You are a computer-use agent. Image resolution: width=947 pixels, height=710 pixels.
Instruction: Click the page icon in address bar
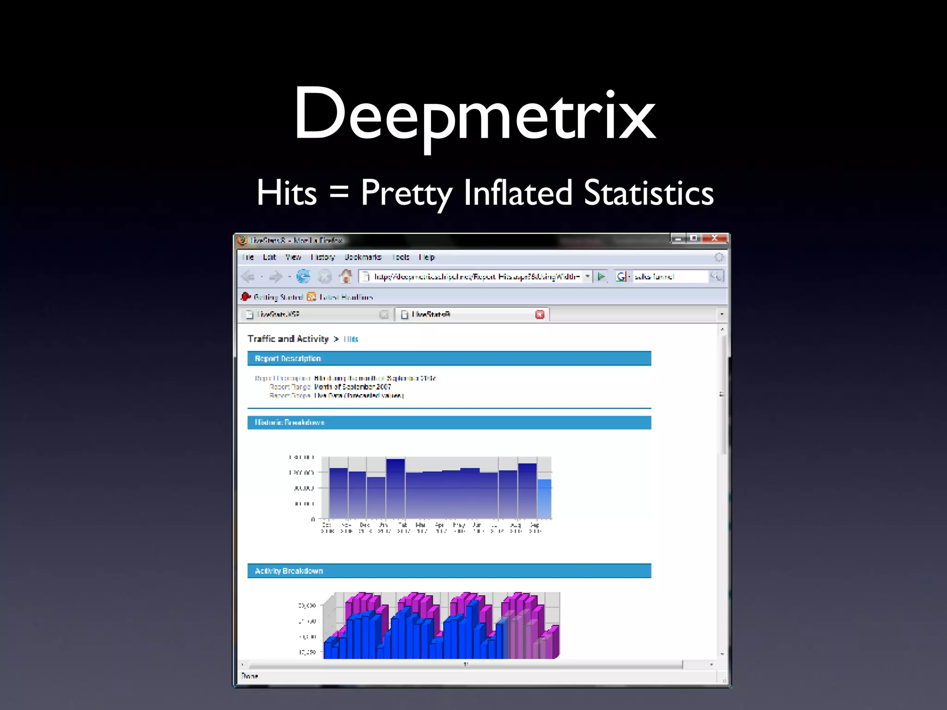click(366, 276)
